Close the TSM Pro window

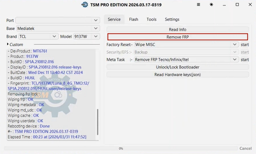(250, 5)
